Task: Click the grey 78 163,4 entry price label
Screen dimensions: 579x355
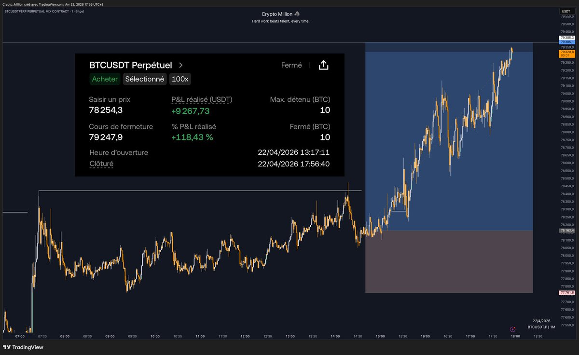Action: (x=566, y=231)
